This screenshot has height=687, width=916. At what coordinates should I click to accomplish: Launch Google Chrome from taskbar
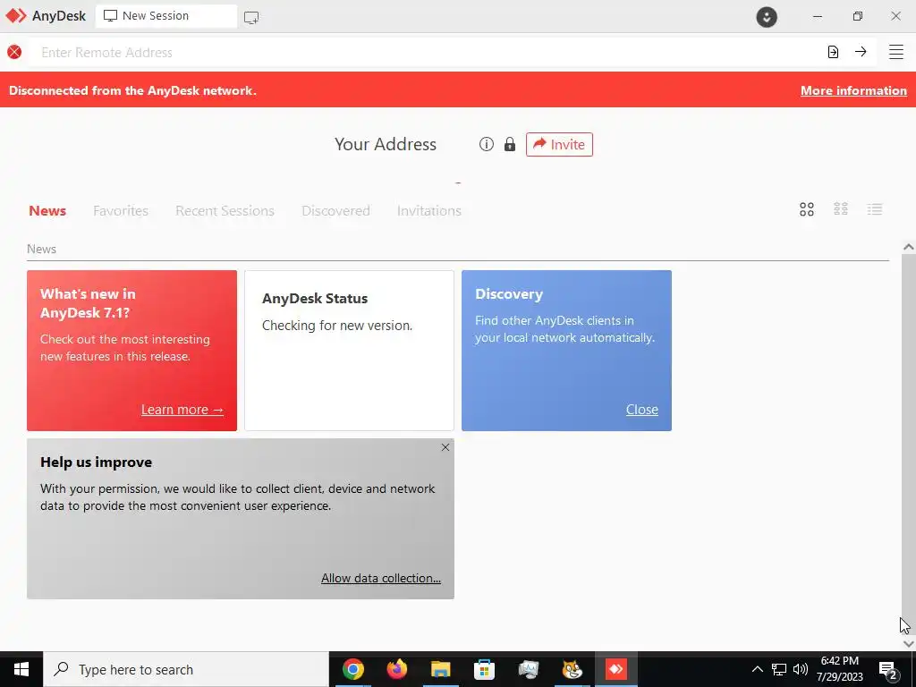pos(352,669)
